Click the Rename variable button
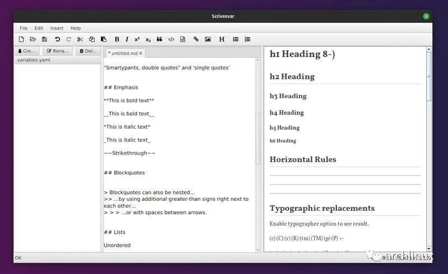 point(58,51)
